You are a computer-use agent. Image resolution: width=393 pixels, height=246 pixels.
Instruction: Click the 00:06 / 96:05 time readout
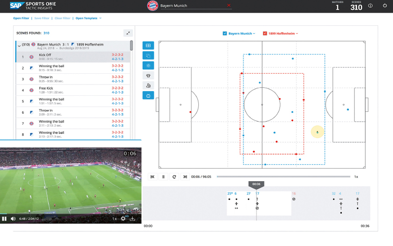coord(201,177)
